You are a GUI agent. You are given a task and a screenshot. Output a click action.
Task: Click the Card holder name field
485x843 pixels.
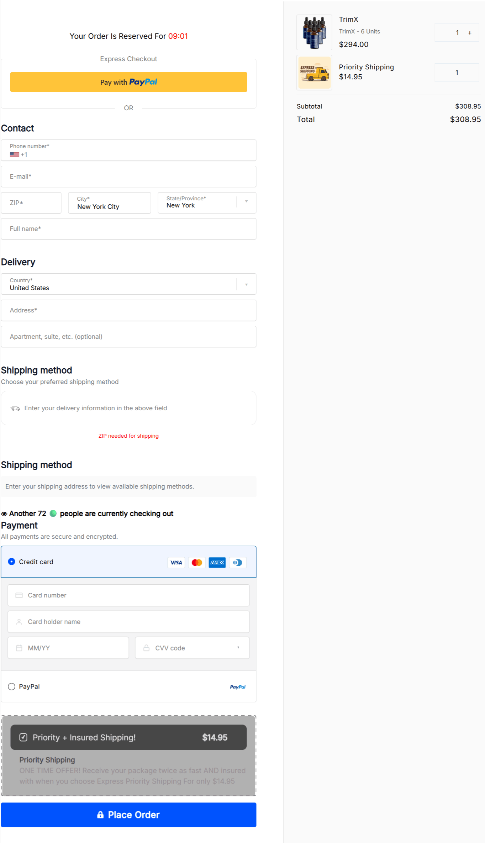click(128, 622)
